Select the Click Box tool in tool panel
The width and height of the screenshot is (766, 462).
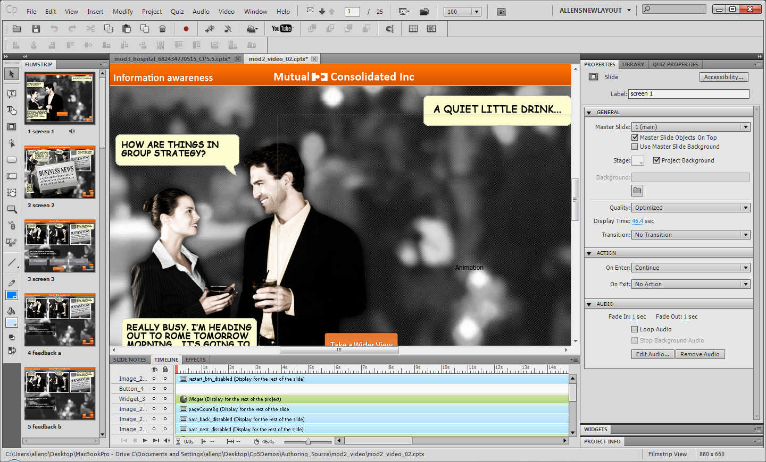click(x=11, y=143)
